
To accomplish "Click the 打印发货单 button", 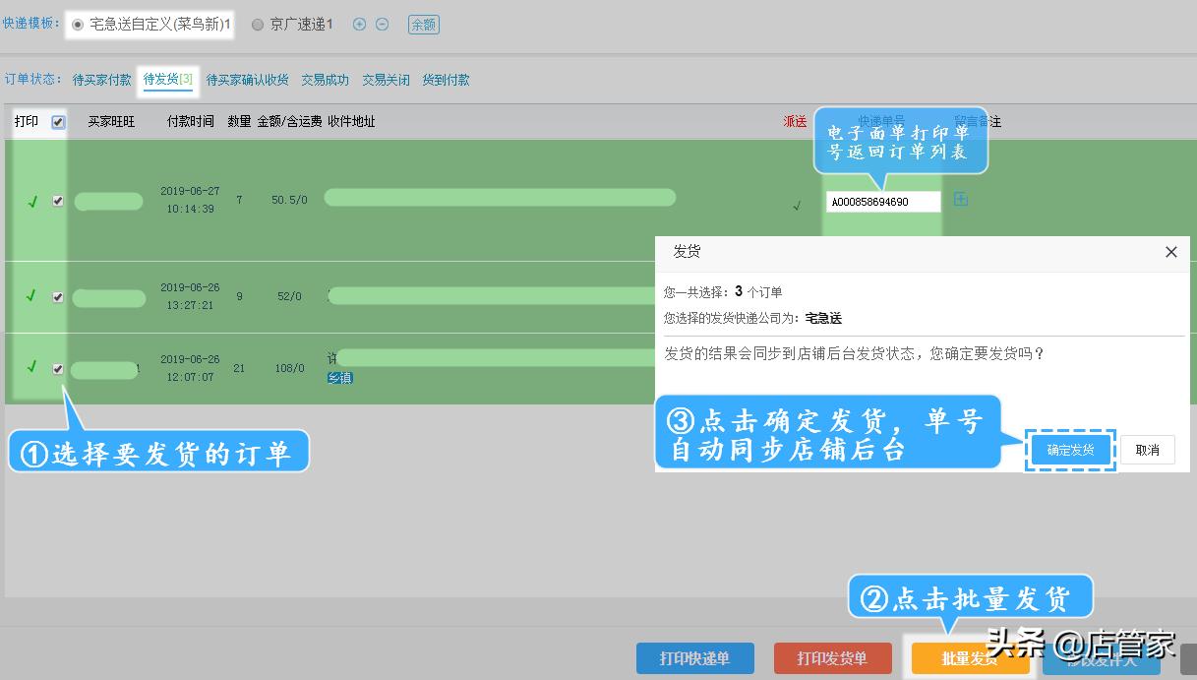I will tap(832, 658).
